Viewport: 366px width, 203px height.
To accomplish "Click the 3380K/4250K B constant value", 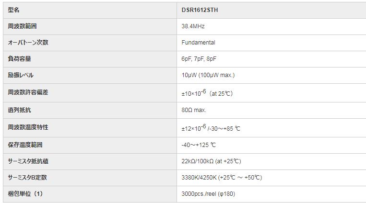I will [222, 178].
